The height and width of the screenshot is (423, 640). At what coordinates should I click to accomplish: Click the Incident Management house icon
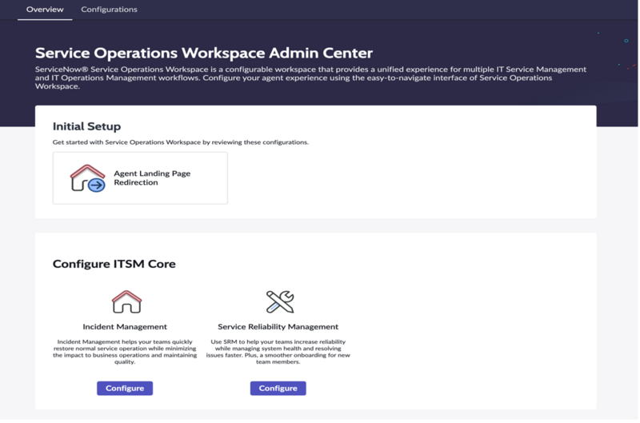[126, 301]
